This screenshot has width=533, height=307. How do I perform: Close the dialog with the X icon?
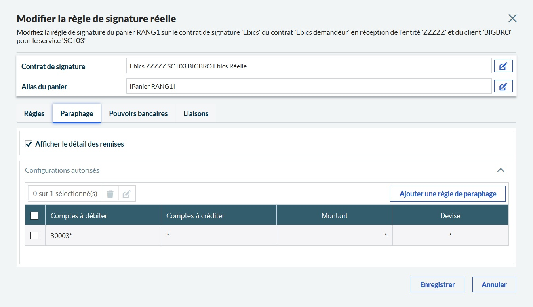click(x=512, y=18)
